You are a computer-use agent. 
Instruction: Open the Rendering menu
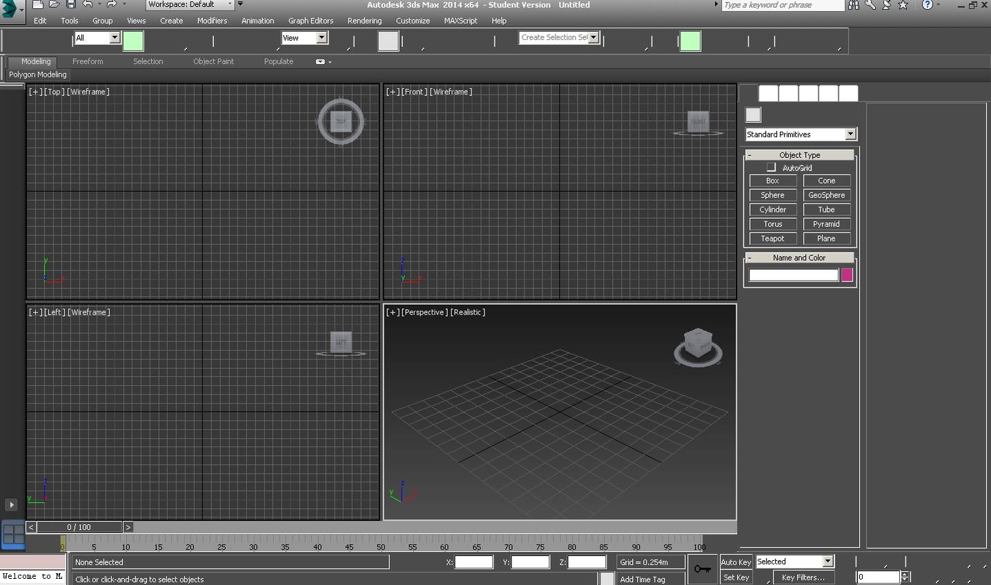click(364, 21)
